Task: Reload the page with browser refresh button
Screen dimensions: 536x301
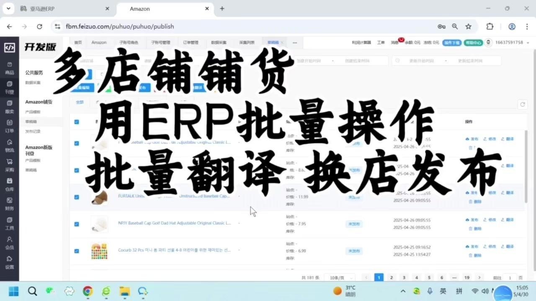Action: (39, 26)
